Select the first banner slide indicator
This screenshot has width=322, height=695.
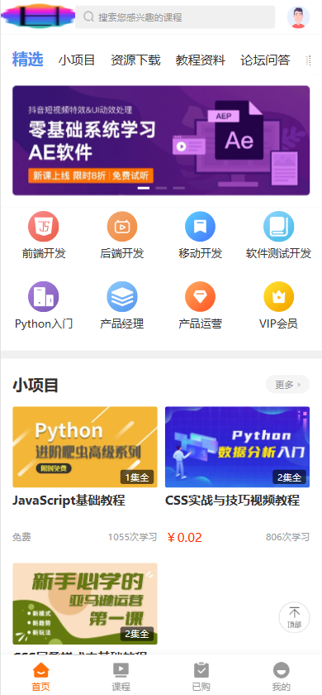(144, 188)
